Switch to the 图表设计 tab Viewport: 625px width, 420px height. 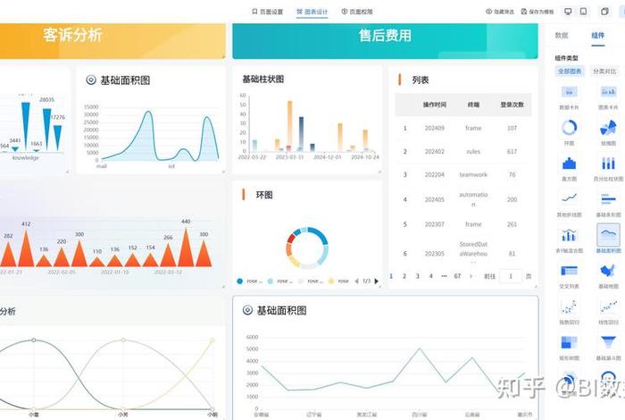point(312,12)
